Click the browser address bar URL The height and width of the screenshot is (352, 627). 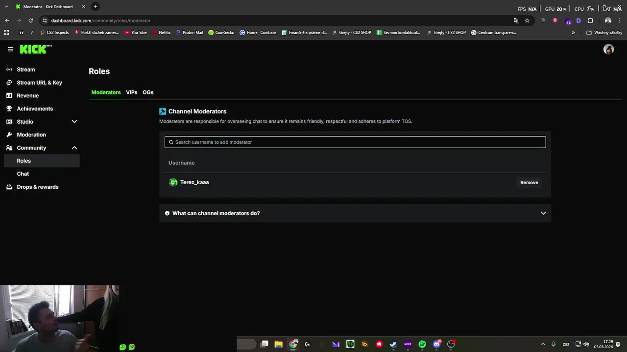[x=101, y=21]
